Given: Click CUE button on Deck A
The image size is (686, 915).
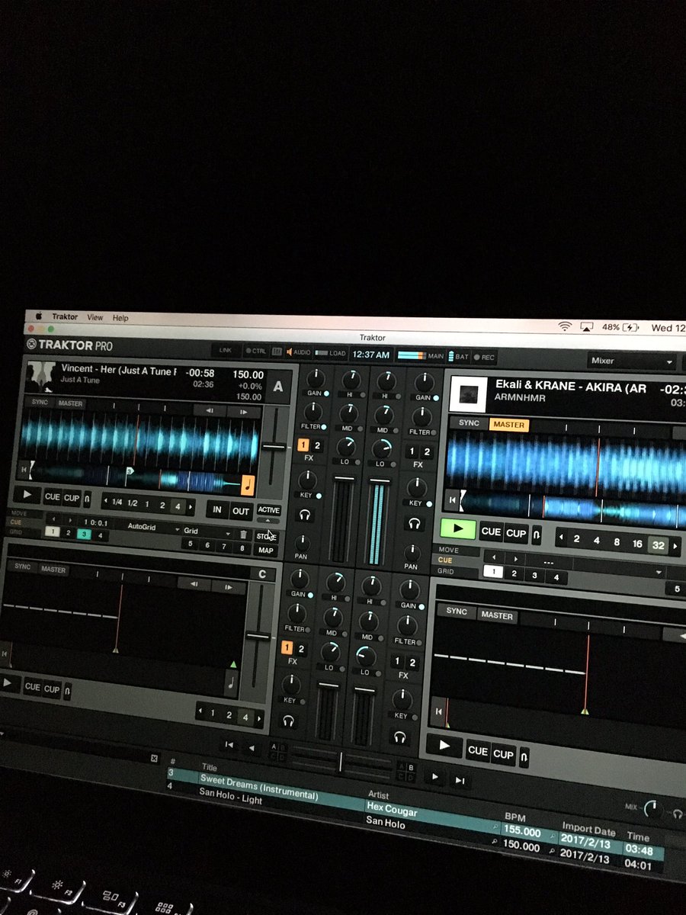Looking at the screenshot, I should 53,497.
